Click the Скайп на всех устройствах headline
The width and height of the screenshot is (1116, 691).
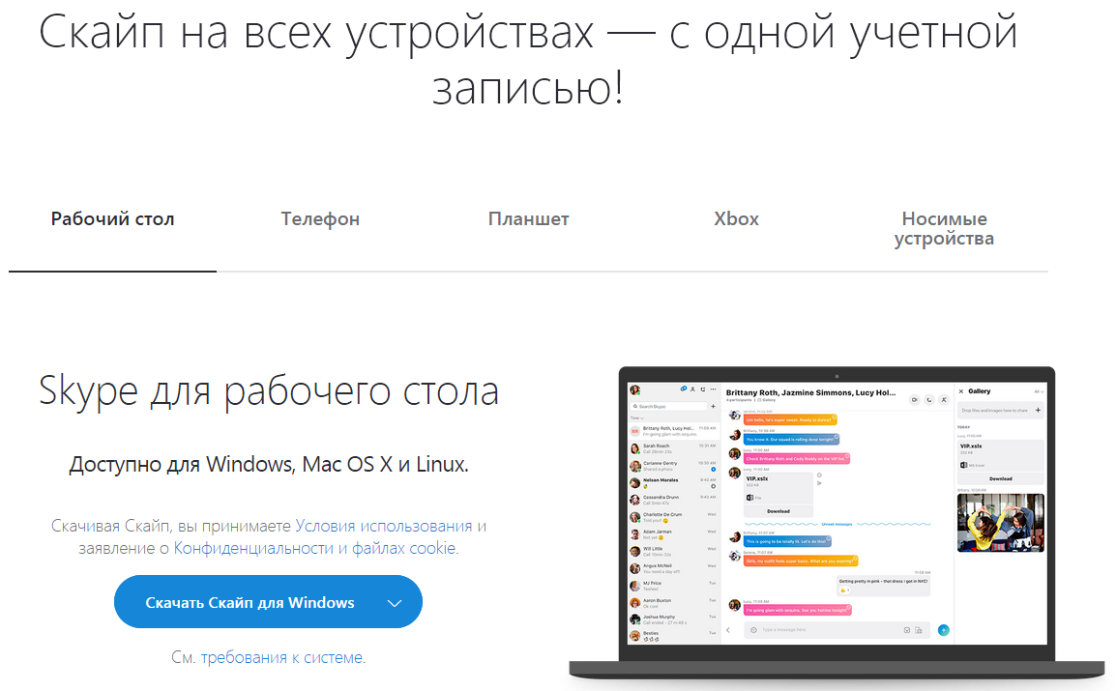(528, 60)
